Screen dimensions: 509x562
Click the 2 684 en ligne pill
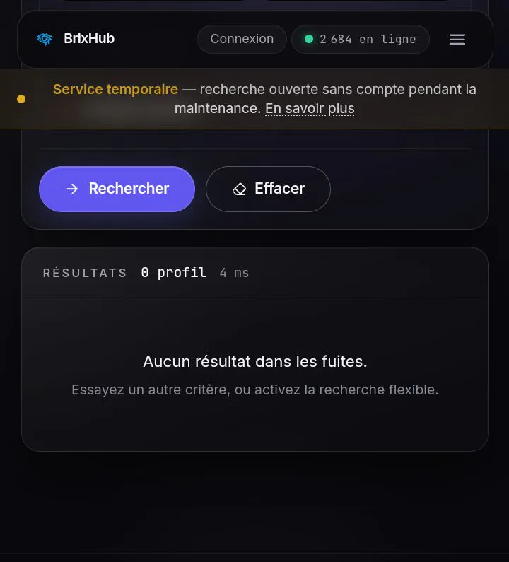click(x=361, y=39)
